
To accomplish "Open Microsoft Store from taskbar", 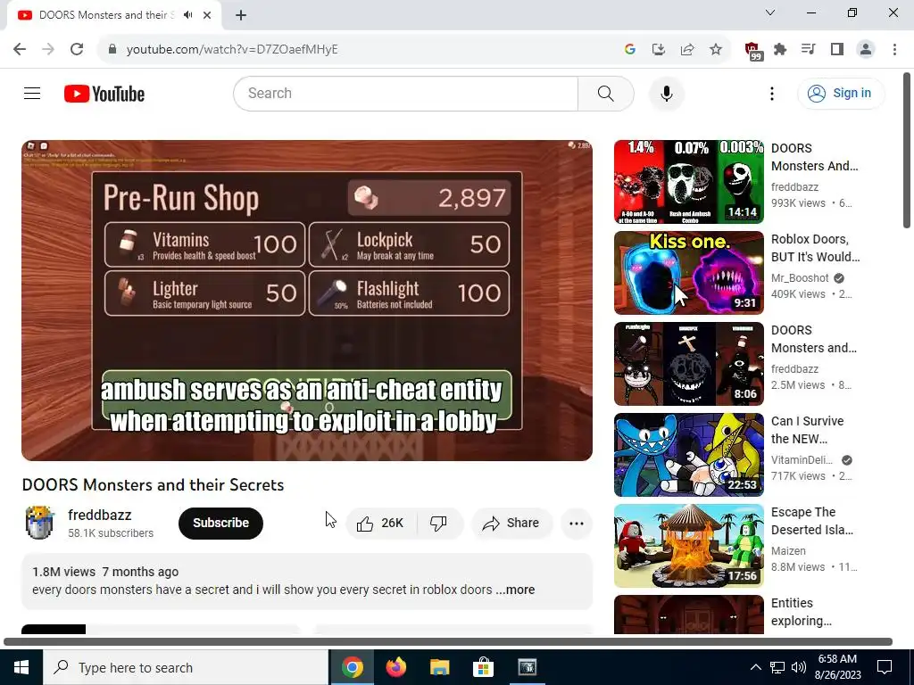I will [x=483, y=667].
